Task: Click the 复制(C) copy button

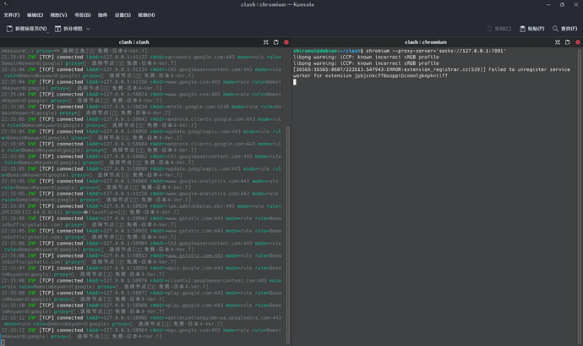Action: pos(499,29)
